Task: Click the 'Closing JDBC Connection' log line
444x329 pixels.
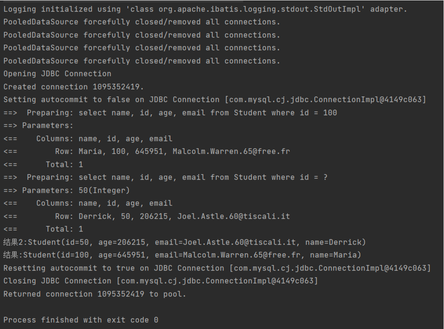Action: (x=160, y=281)
